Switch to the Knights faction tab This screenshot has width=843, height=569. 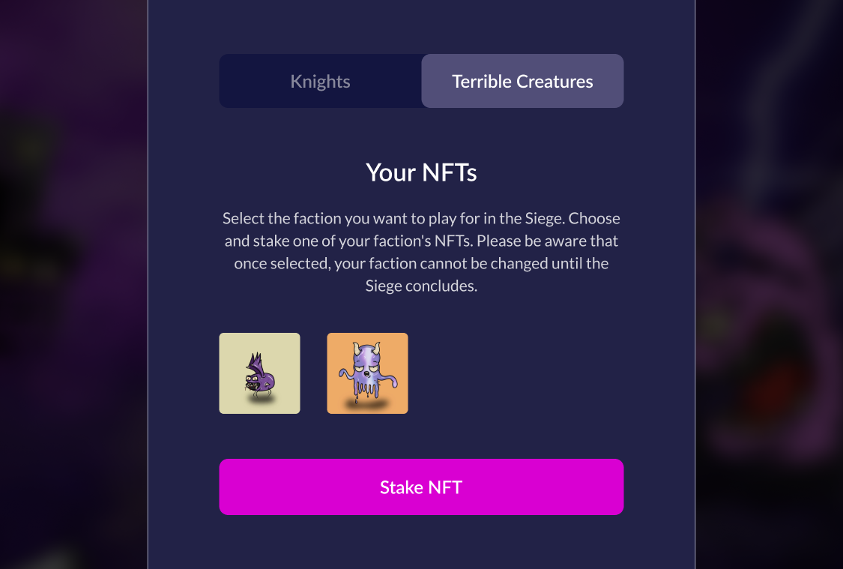pos(320,81)
